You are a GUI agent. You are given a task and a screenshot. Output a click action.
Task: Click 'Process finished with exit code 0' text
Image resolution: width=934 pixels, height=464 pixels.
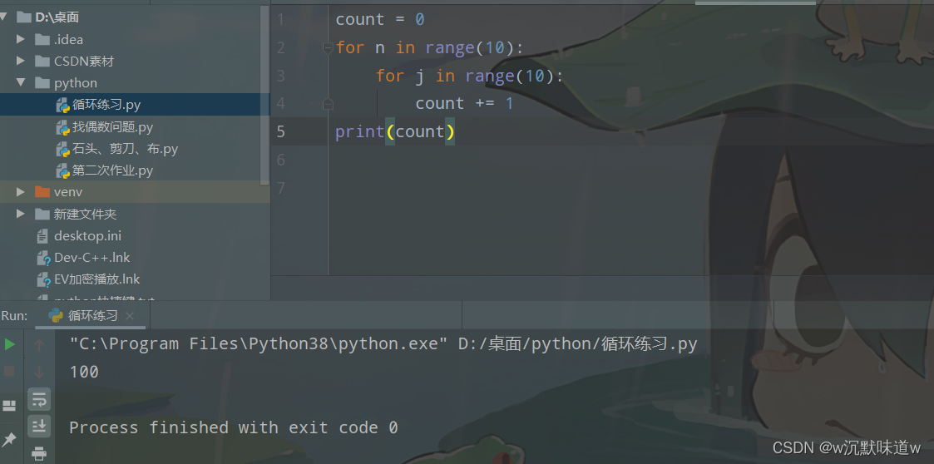pos(234,427)
